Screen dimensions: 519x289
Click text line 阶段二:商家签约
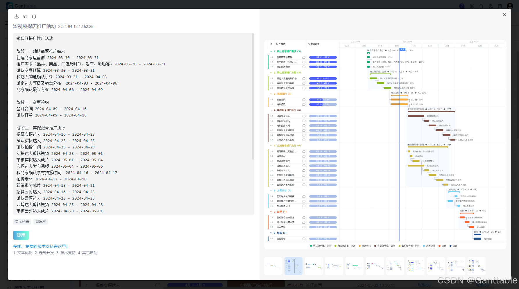(33, 103)
